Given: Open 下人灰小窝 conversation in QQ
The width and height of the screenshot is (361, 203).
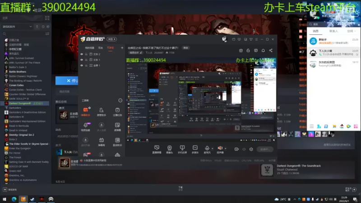Looking at the screenshot, I should 333,52.
